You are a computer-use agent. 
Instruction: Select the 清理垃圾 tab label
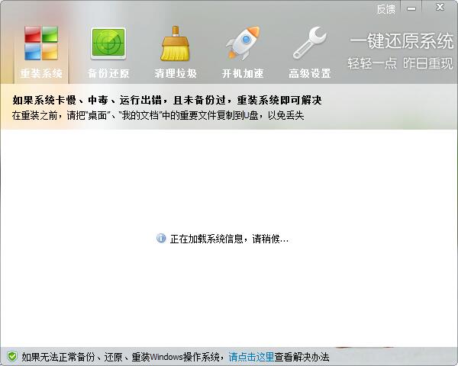click(x=176, y=73)
